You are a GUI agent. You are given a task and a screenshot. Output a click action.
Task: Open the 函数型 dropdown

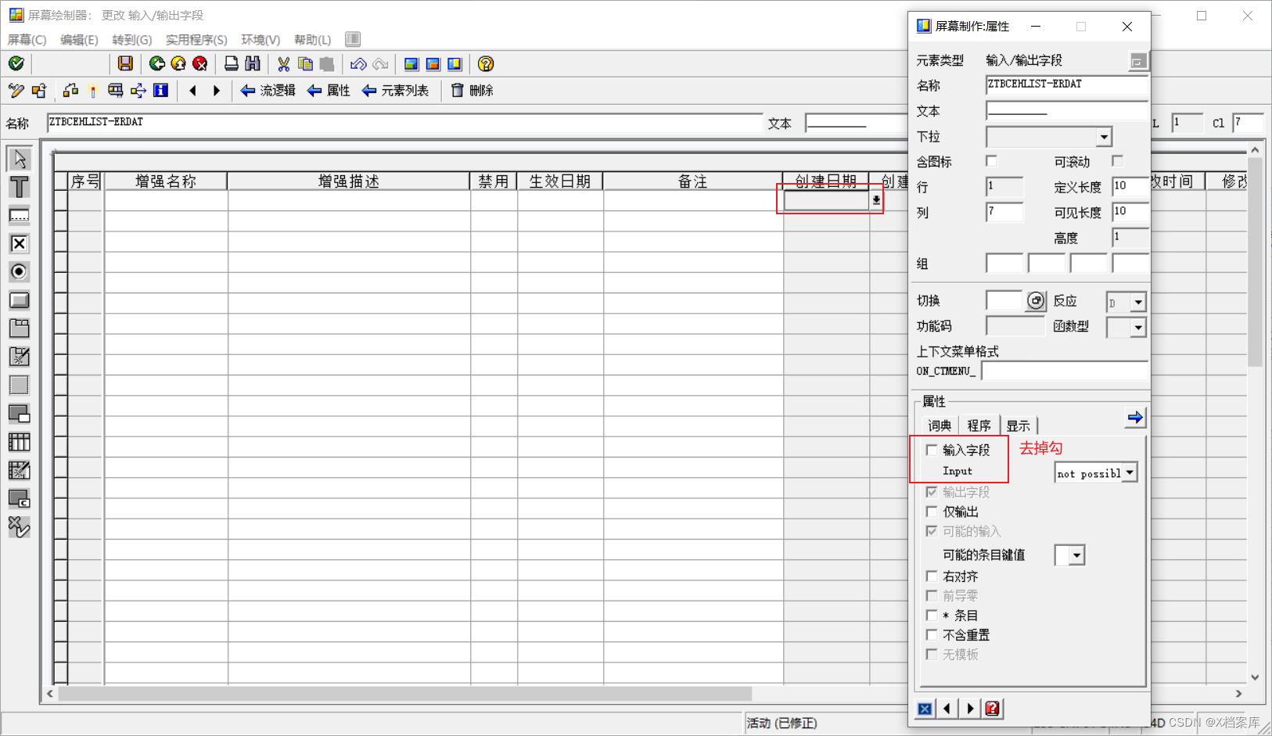(x=1138, y=328)
